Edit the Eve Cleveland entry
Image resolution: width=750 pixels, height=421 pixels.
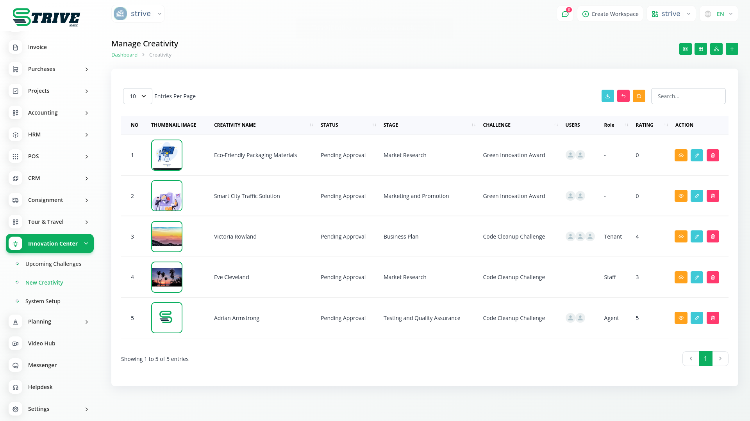(x=696, y=278)
